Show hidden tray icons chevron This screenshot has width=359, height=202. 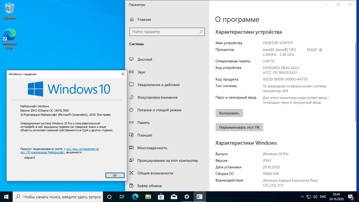(302, 197)
